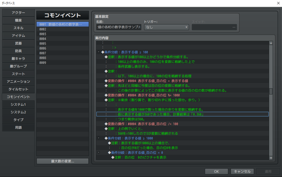The width and height of the screenshot is (282, 177).
Task: Select the 敵キャラ tab
Action: click(x=18, y=59)
